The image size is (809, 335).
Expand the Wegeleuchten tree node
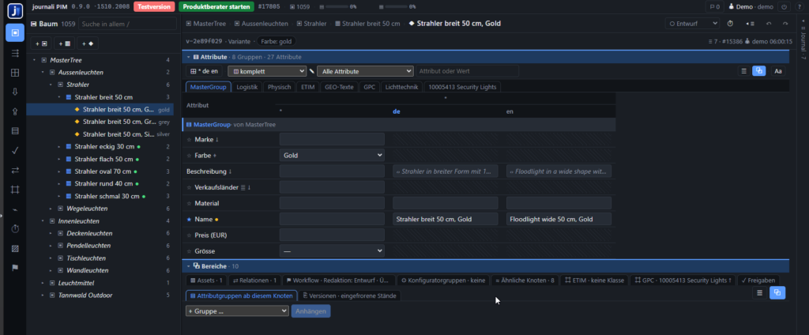coord(51,209)
